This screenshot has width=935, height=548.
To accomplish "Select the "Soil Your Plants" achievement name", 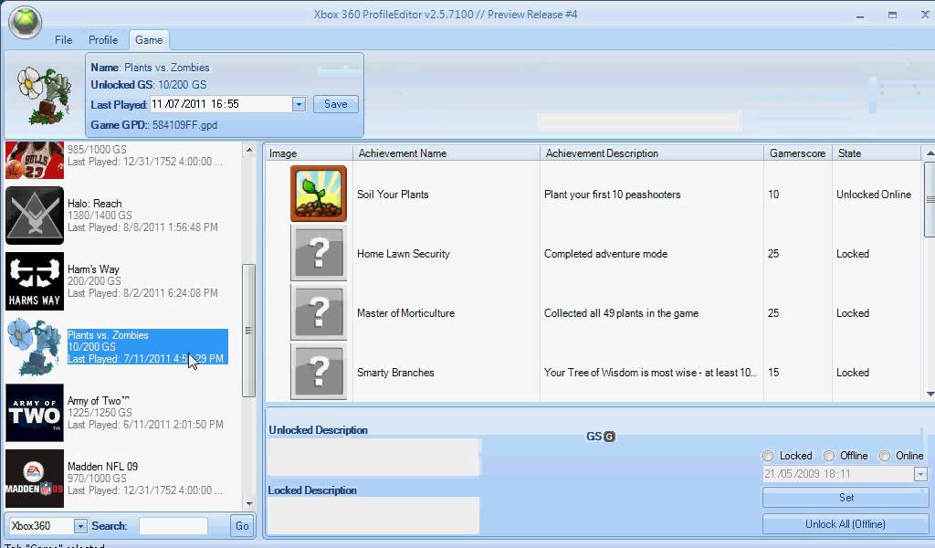I will 393,195.
